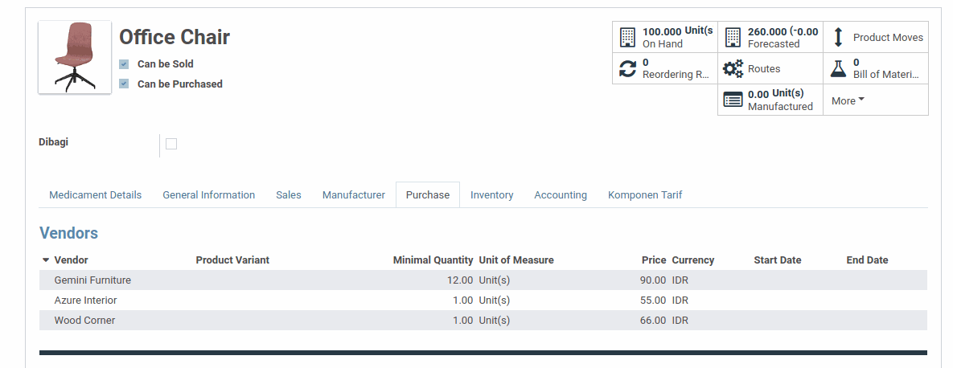Click the Bill of Materials flask icon
Image resolution: width=953 pixels, height=368 pixels.
click(x=838, y=68)
